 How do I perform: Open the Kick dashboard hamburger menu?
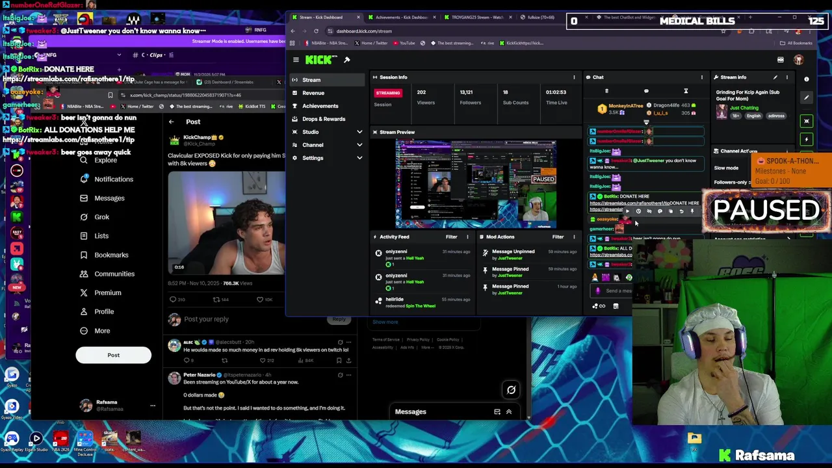296,60
